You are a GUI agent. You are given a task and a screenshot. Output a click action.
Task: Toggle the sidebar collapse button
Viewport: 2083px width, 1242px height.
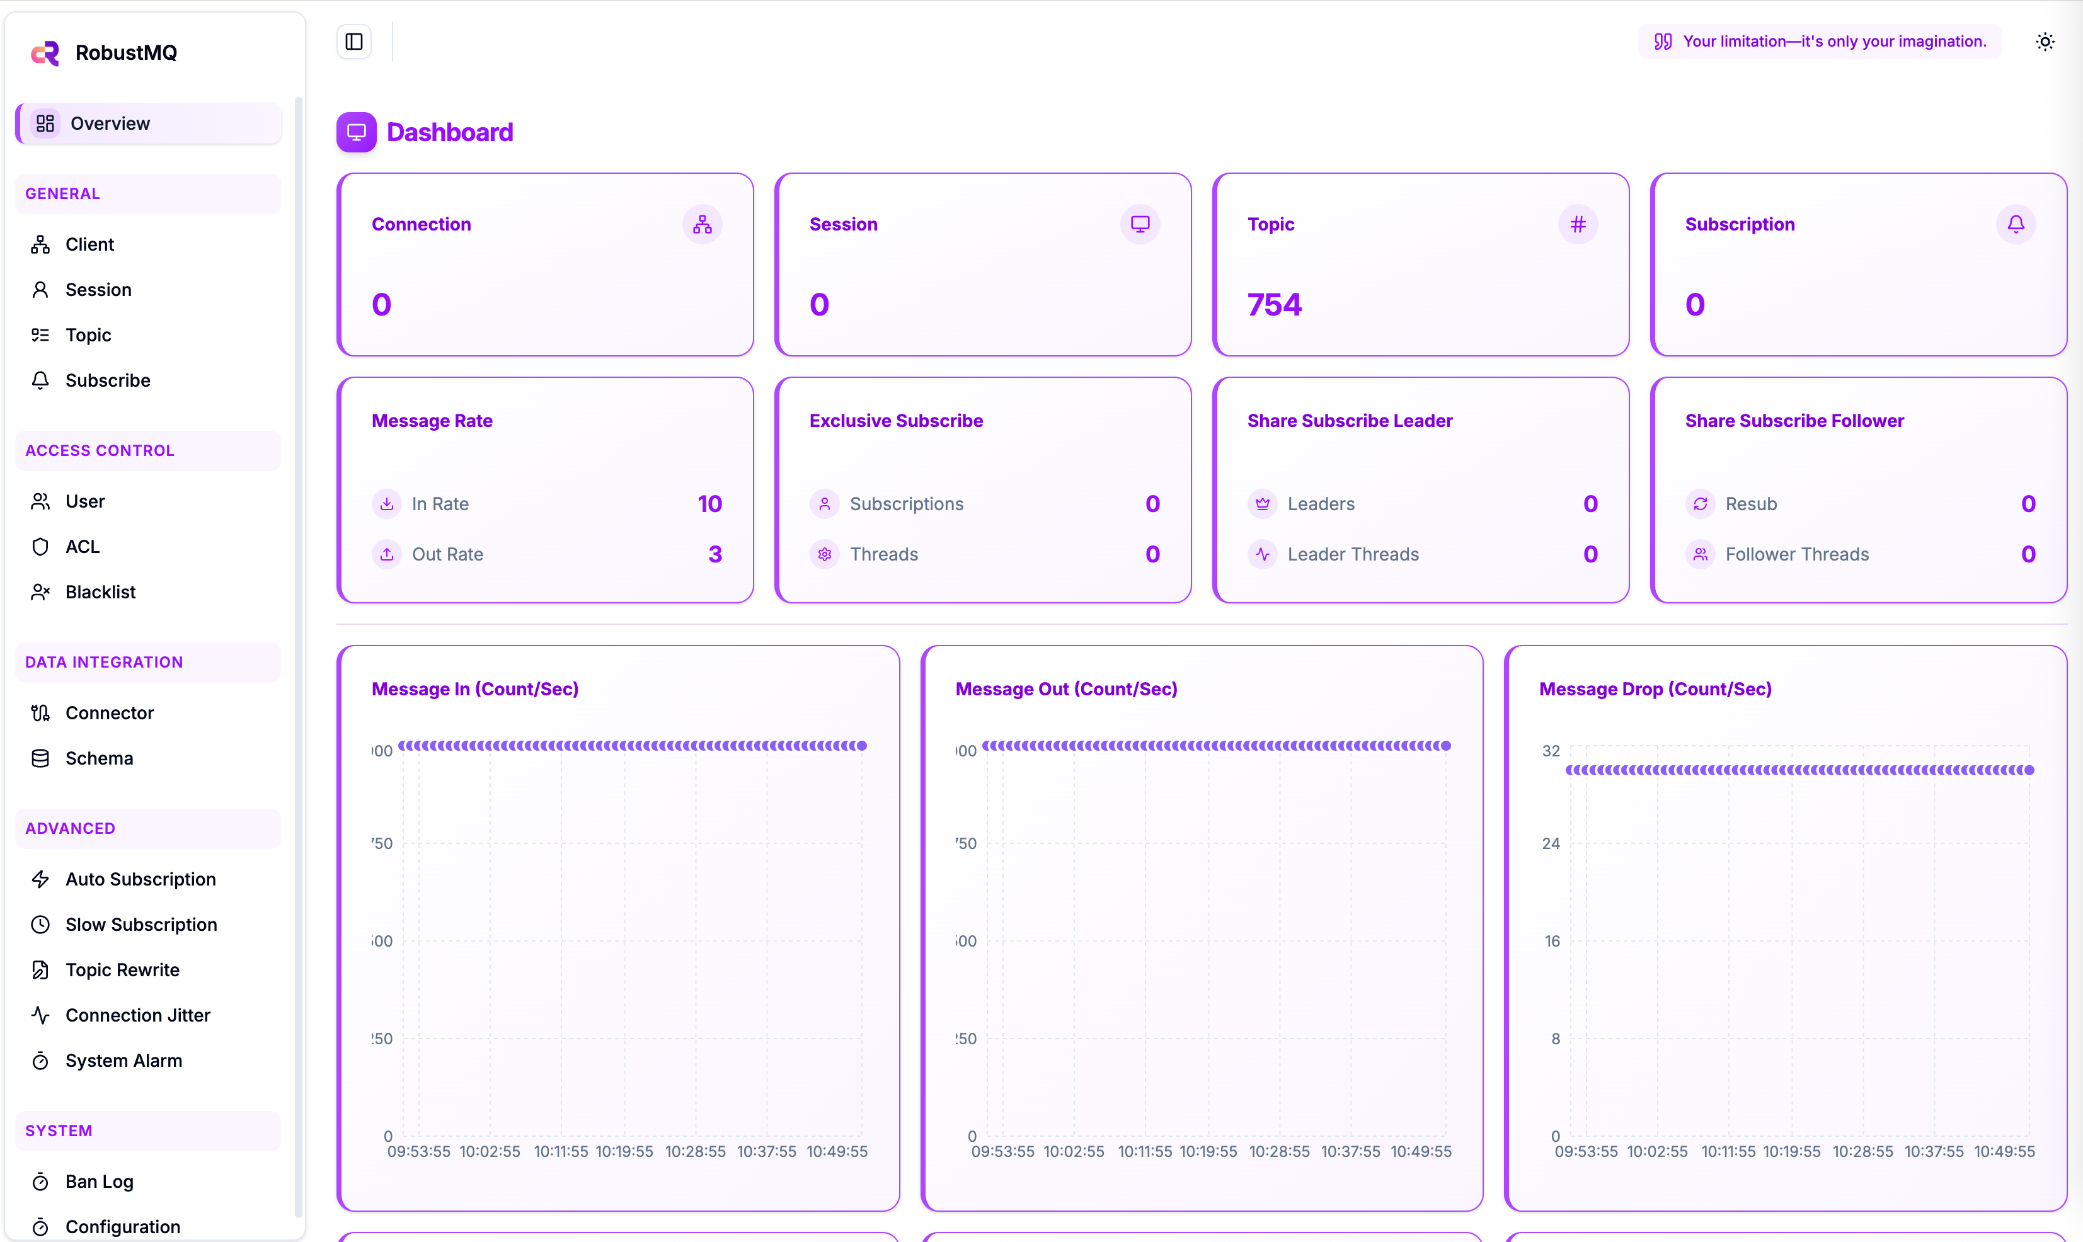point(354,42)
